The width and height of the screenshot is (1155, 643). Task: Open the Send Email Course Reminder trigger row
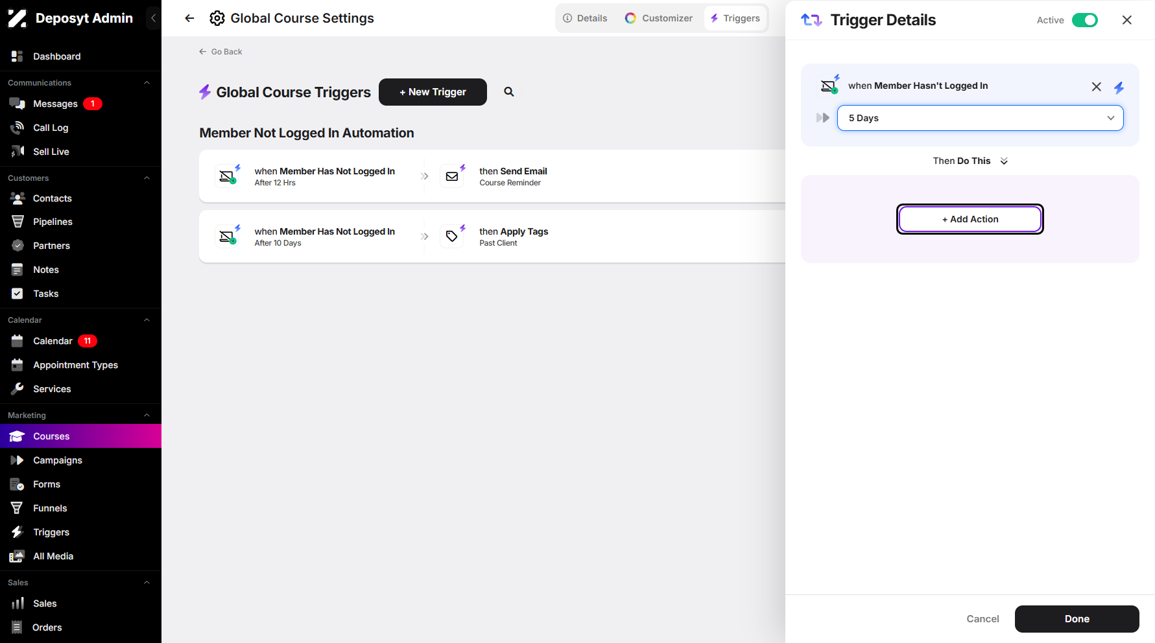492,176
